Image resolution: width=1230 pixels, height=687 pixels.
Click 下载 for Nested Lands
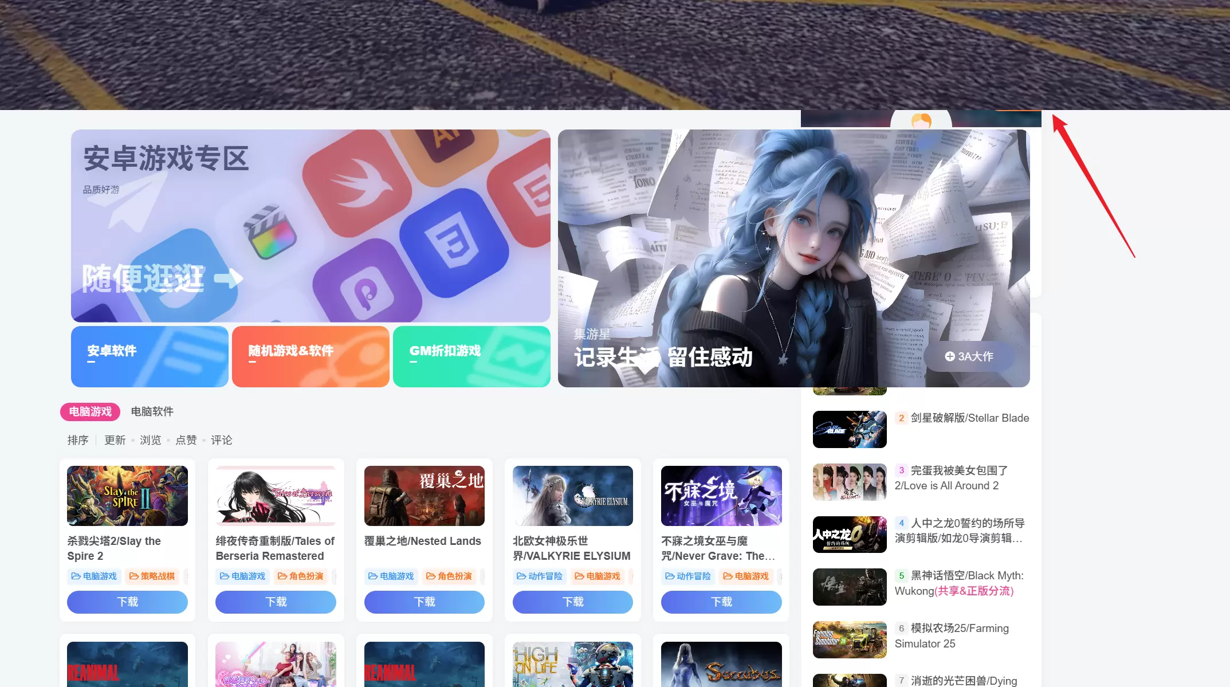point(425,602)
